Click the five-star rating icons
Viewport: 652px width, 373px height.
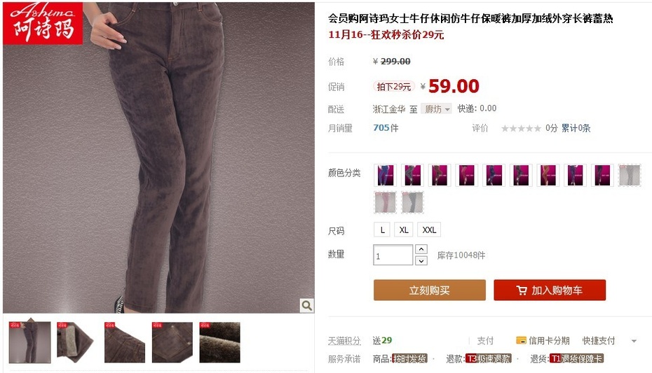click(521, 128)
